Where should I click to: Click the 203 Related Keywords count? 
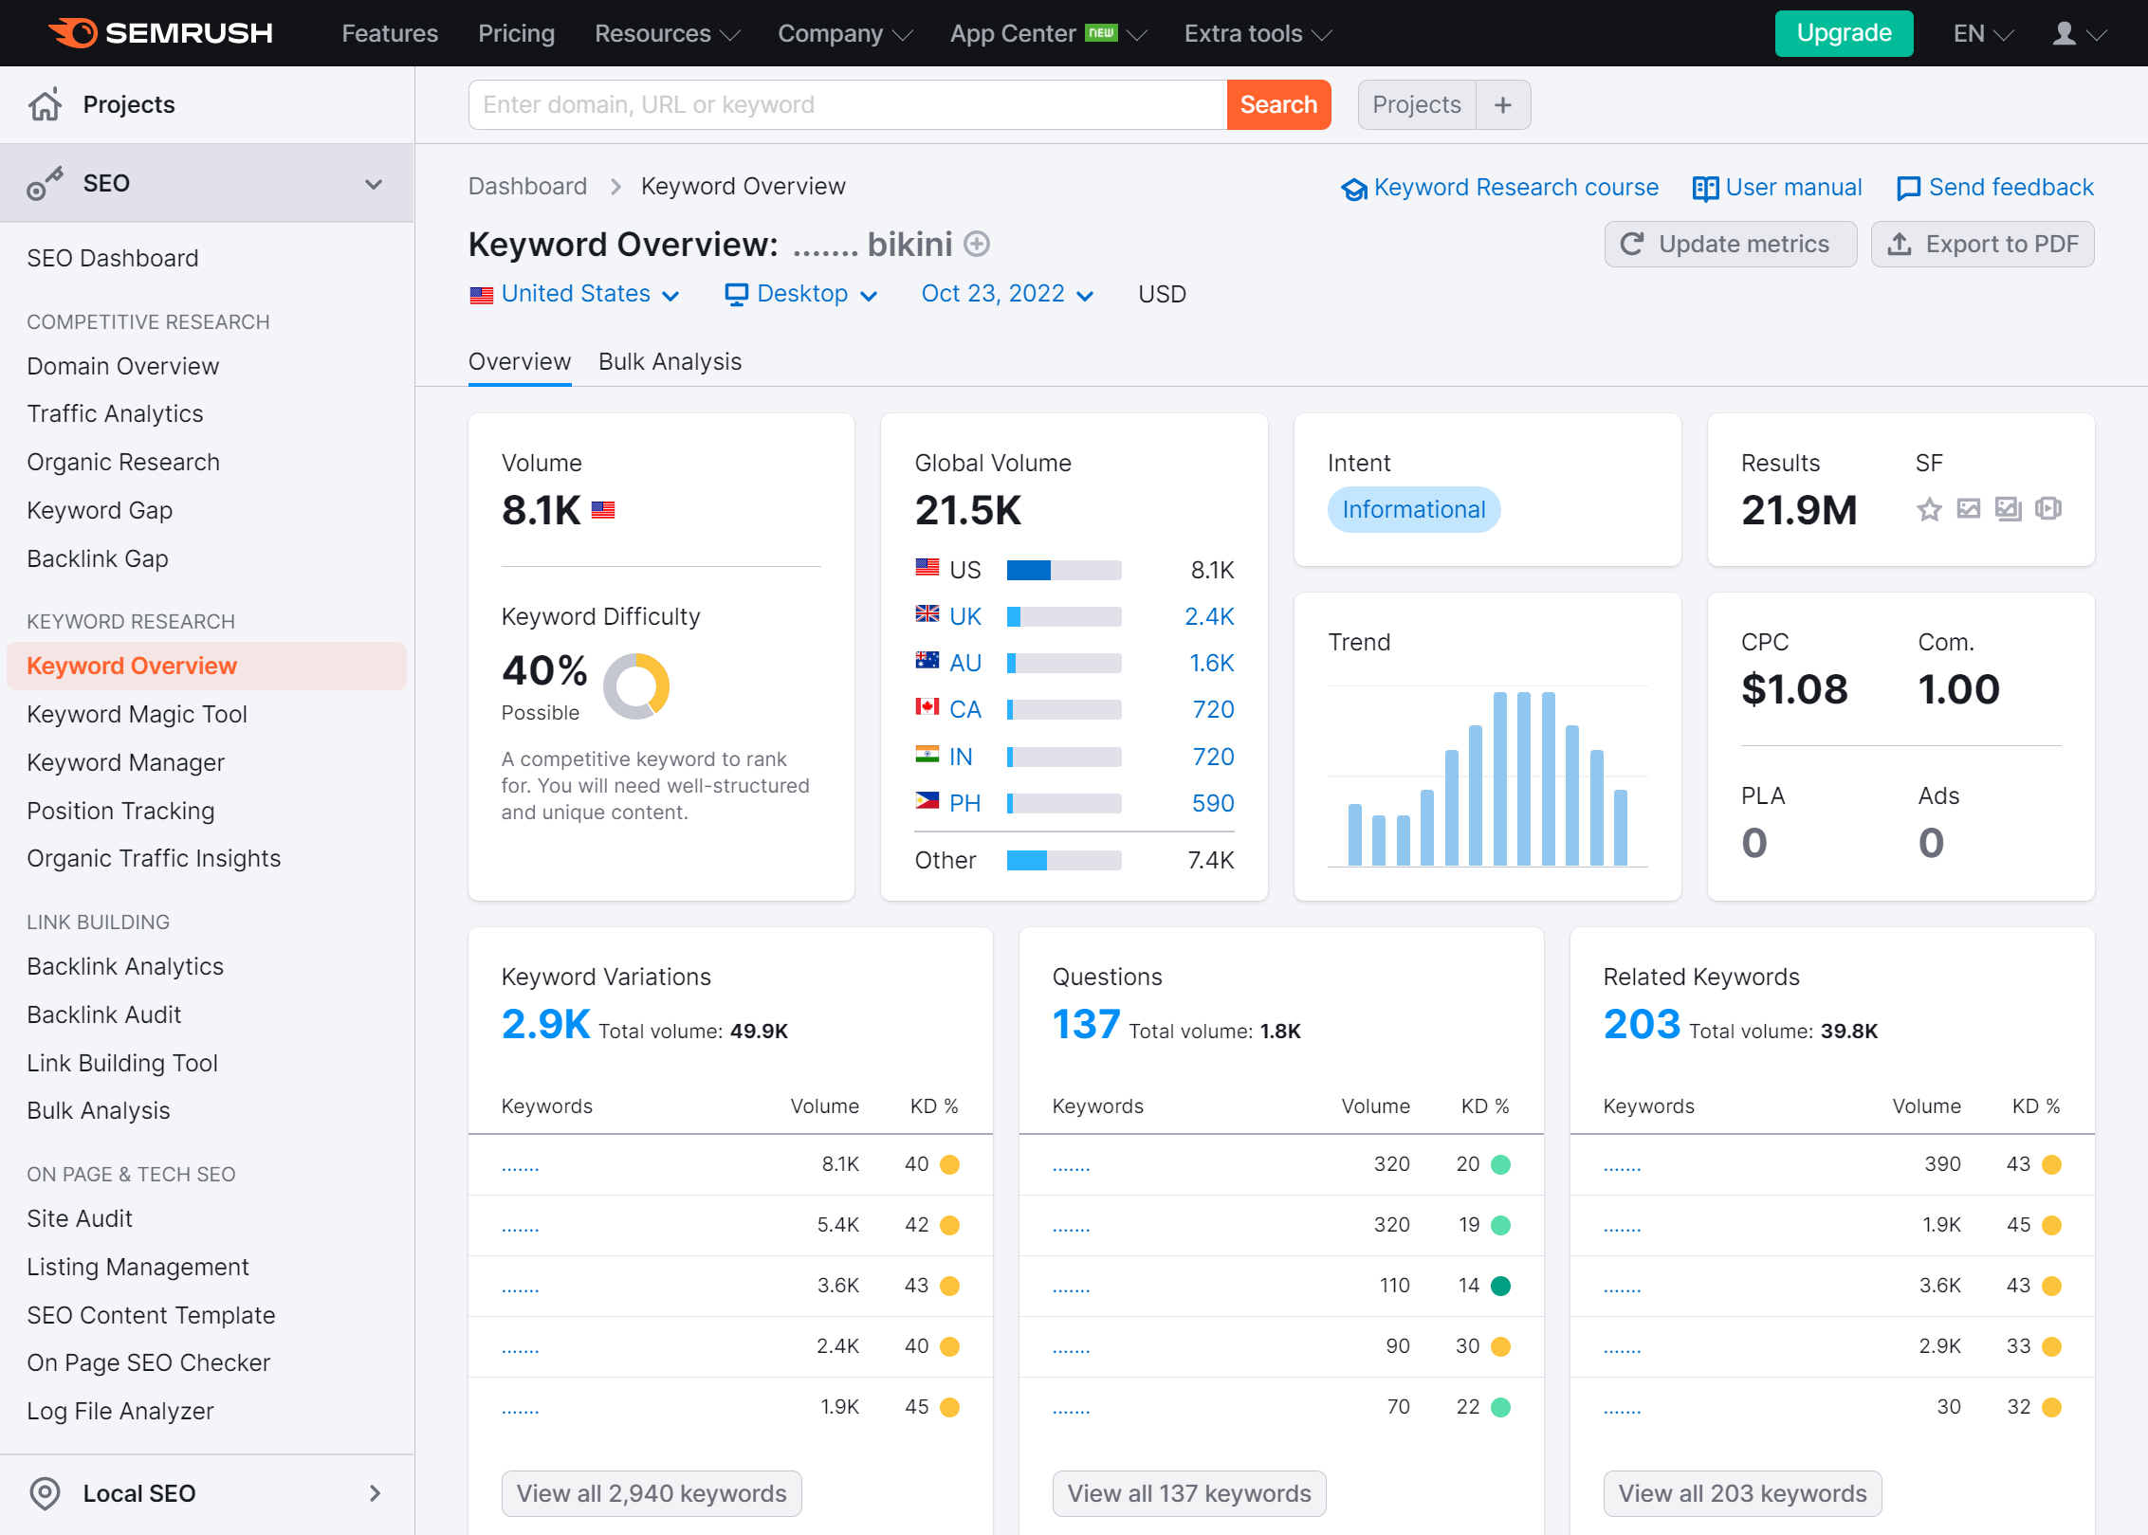[x=1642, y=1024]
